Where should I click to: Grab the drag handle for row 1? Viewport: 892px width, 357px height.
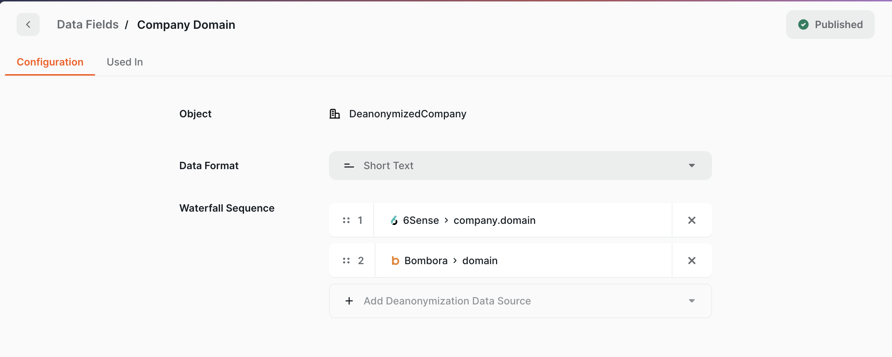[x=346, y=220]
